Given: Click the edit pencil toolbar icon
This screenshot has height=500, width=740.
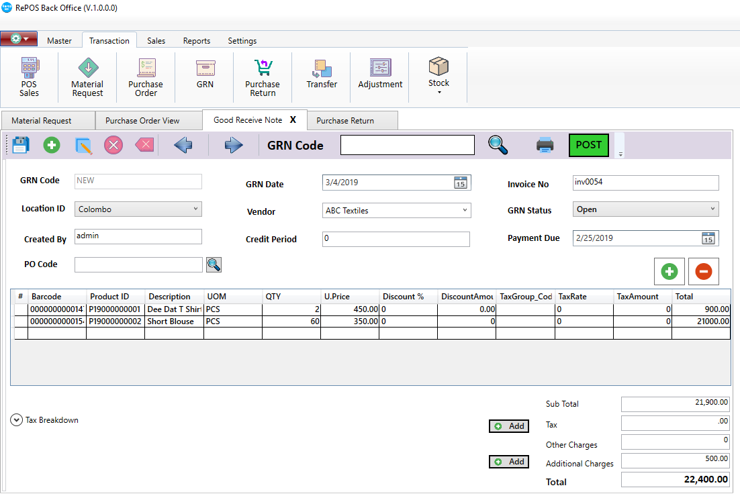Looking at the screenshot, I should coord(83,145).
